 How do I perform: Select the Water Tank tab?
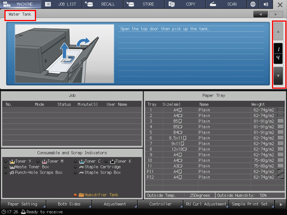pos(20,15)
